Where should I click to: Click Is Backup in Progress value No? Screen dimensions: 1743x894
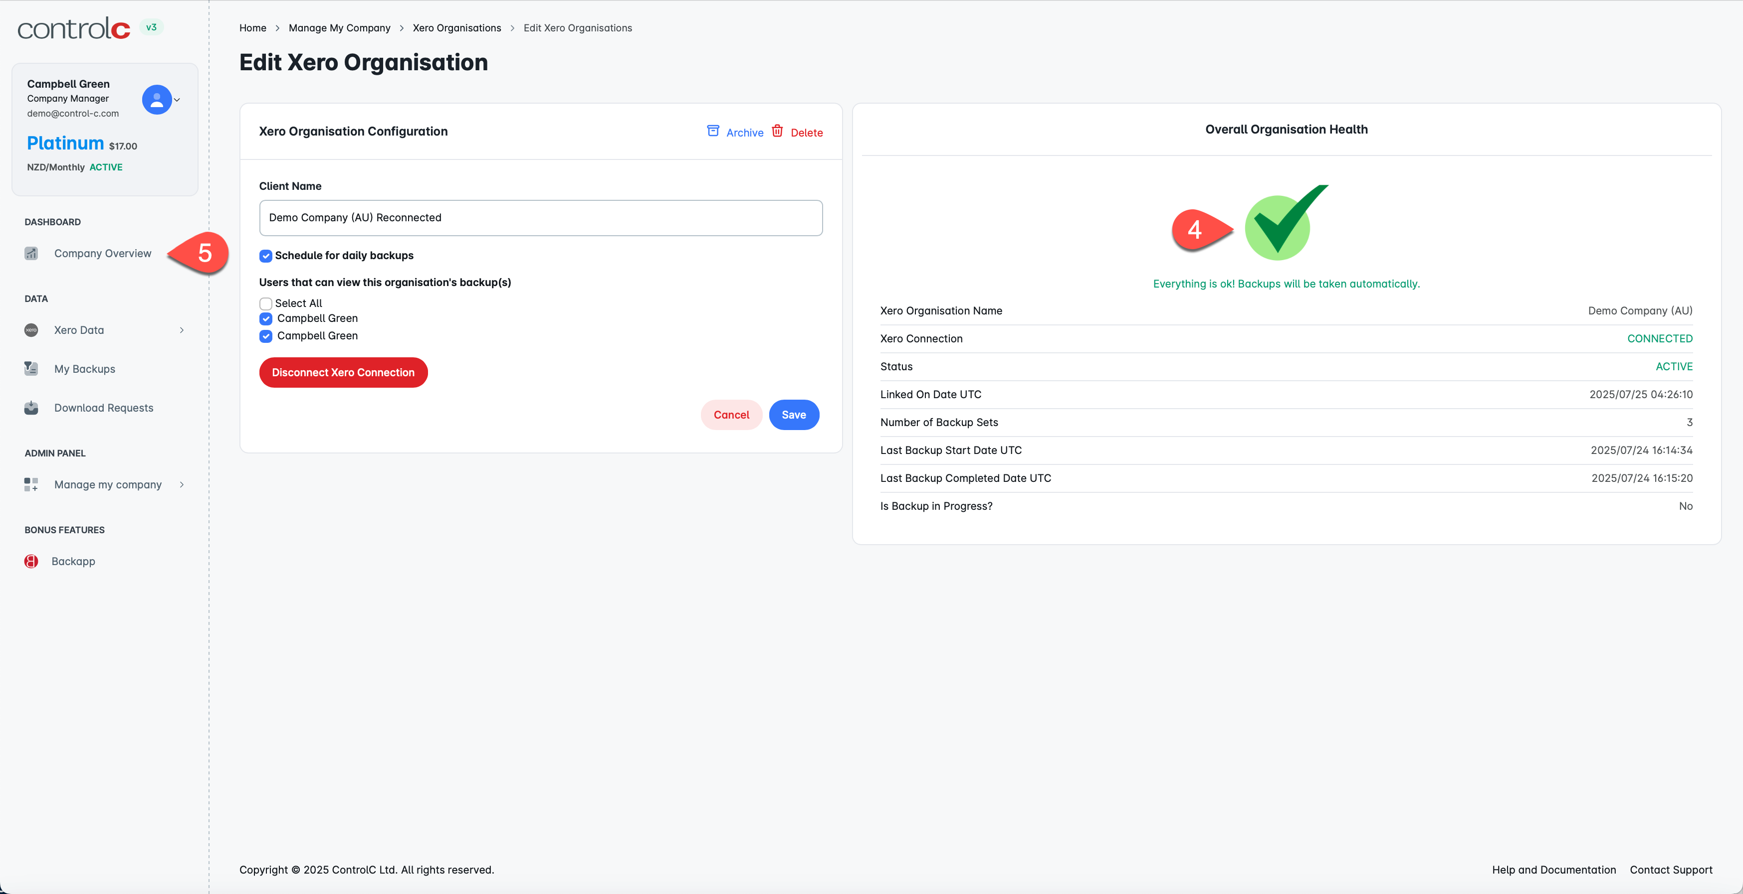tap(1686, 506)
